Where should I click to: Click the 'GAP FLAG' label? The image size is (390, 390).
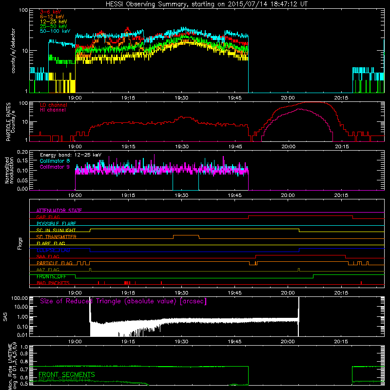click(48, 217)
